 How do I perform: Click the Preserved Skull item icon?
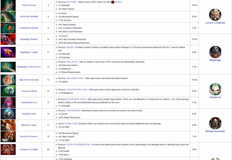click(7, 91)
